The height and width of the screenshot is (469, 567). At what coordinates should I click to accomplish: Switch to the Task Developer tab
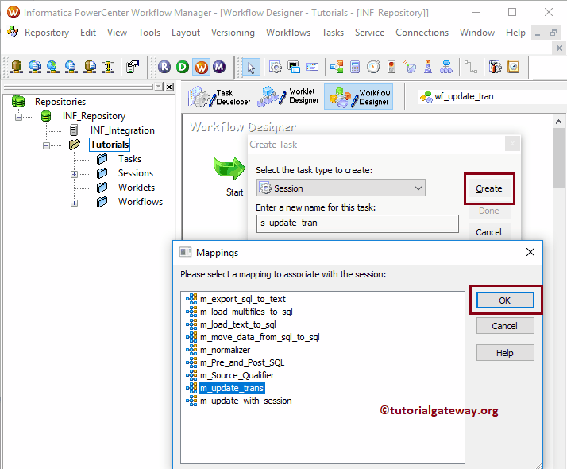point(219,97)
